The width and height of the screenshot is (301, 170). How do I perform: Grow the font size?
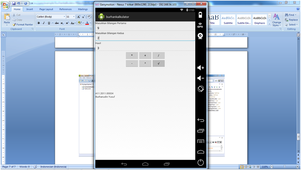(x=78, y=17)
